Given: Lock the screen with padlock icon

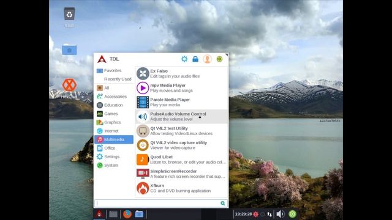Looking at the screenshot, I should coord(195,59).
